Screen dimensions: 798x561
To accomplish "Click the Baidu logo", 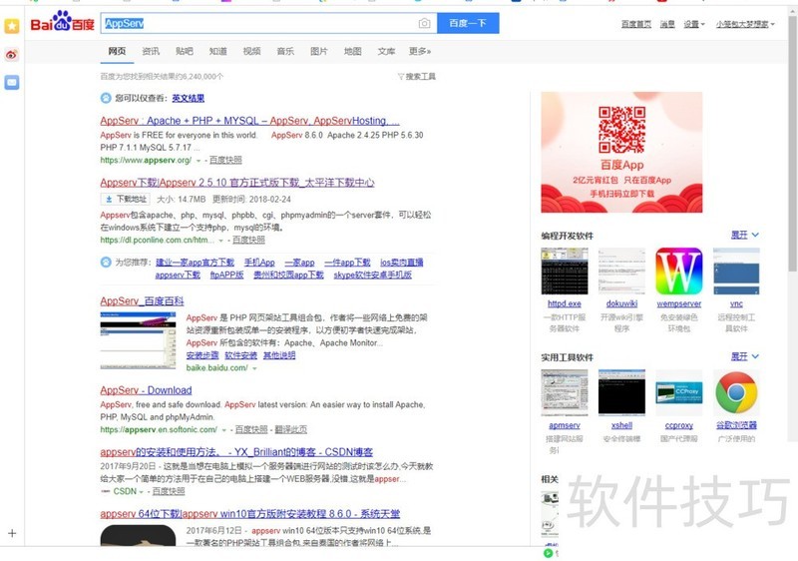I will point(63,22).
